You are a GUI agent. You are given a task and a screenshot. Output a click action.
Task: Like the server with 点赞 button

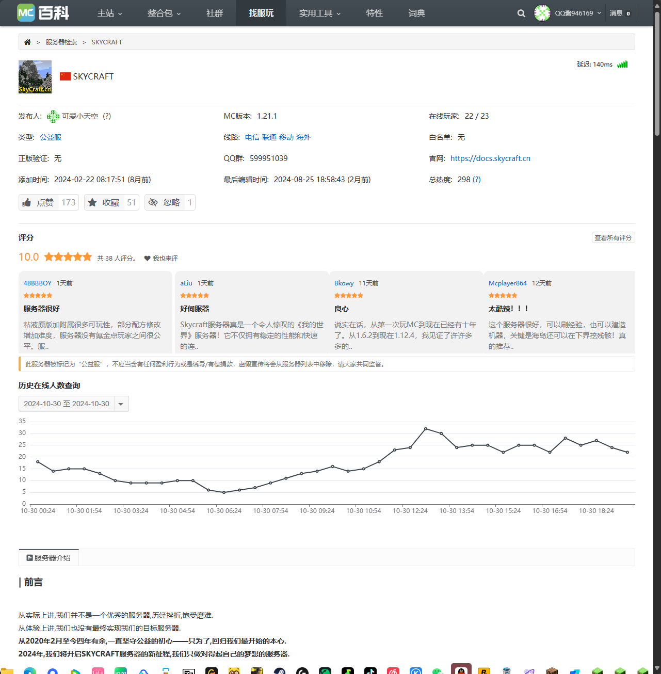(x=49, y=202)
